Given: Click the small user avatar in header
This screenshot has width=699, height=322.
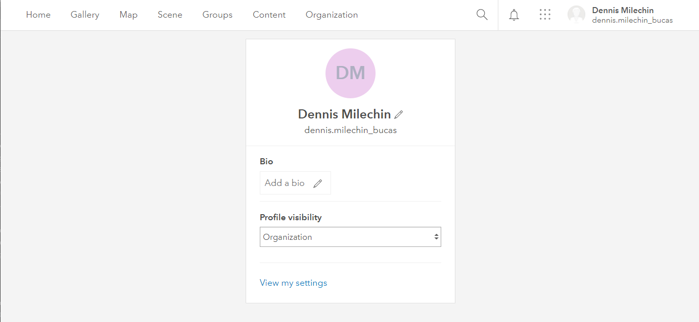Looking at the screenshot, I should click(x=576, y=15).
